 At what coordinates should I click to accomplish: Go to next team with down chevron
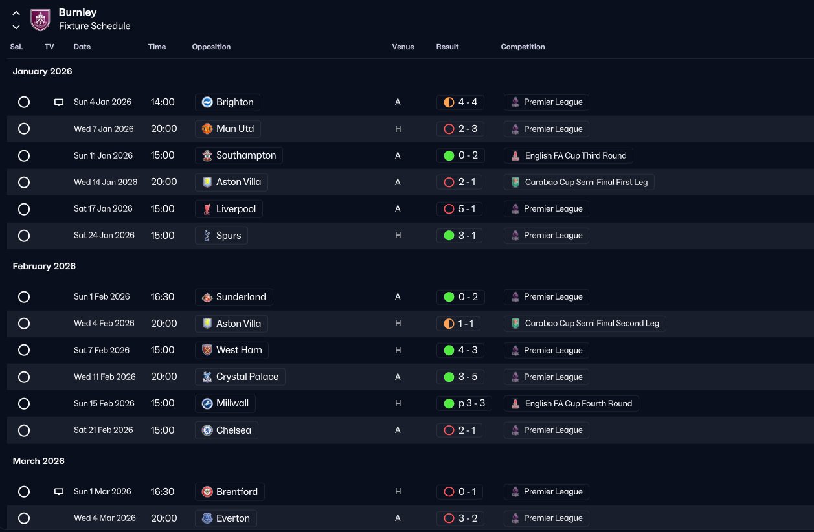[x=16, y=27]
